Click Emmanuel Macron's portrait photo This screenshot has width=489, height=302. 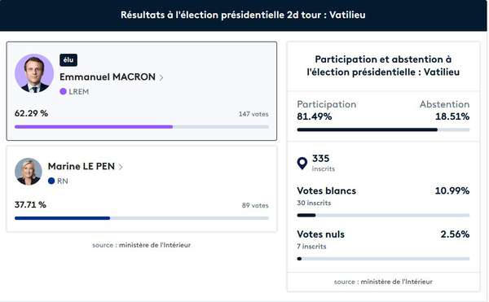click(34, 73)
